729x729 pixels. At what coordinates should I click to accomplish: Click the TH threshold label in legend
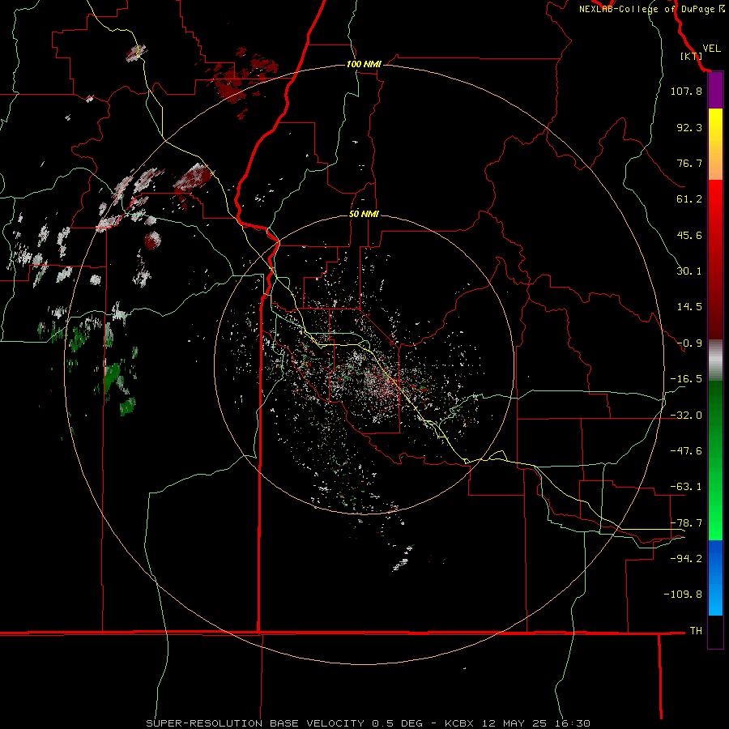click(x=696, y=631)
